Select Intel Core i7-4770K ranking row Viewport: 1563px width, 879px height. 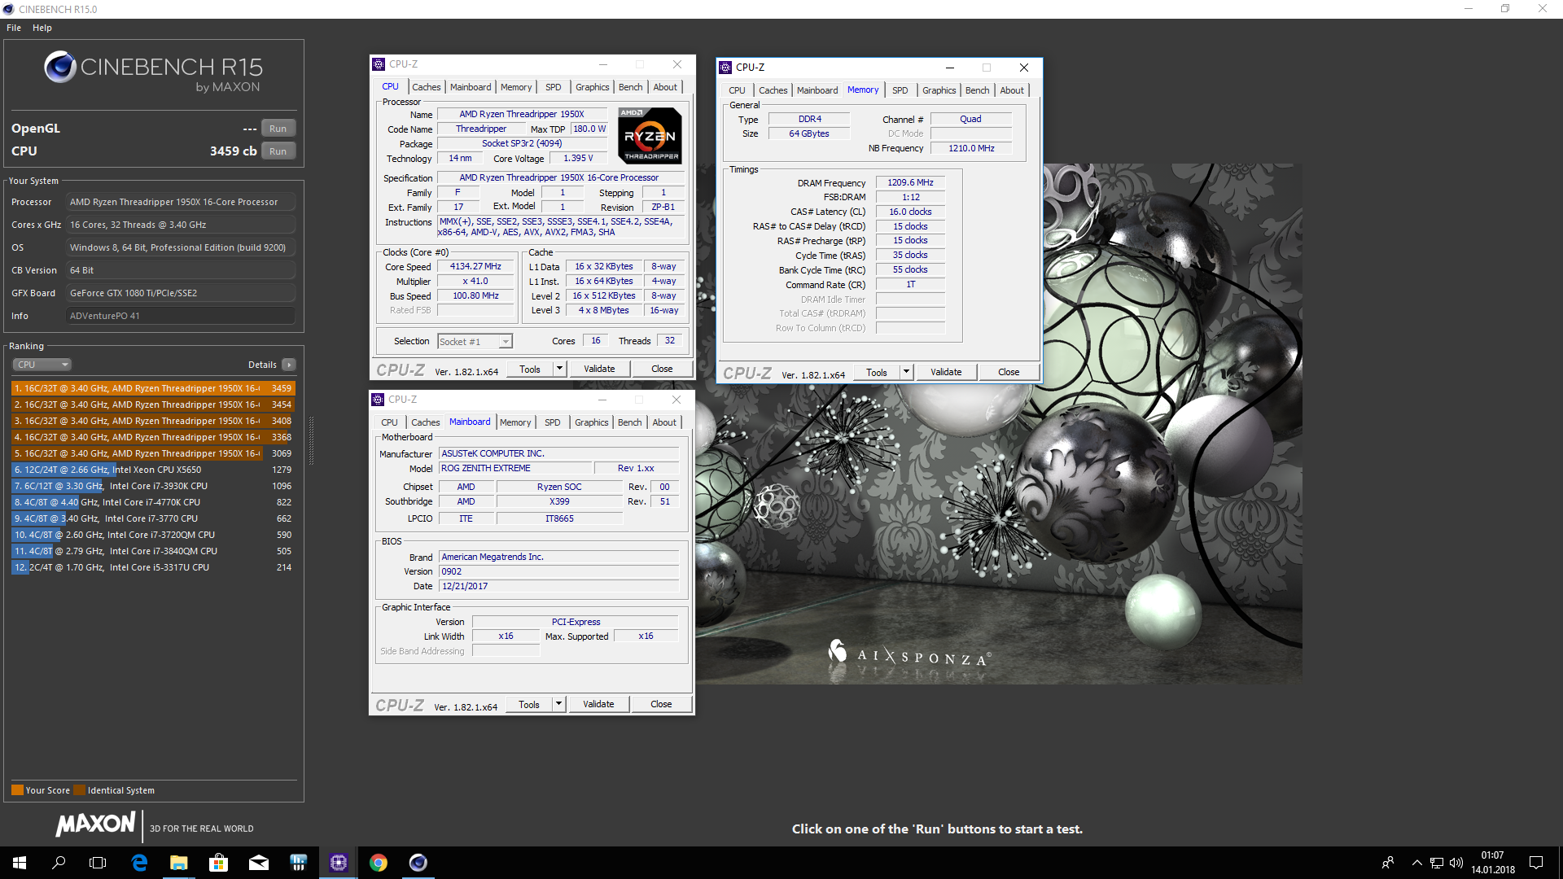153,502
